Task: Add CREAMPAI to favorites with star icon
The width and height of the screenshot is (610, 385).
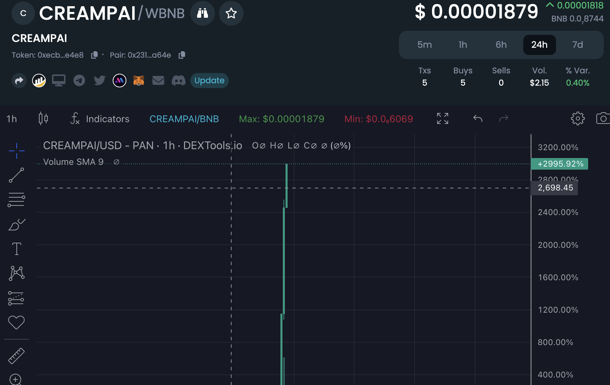Action: click(231, 13)
